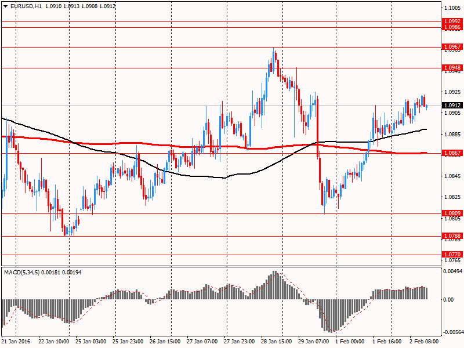The height and width of the screenshot is (348, 464).
Task: Click the 1 Feb 00:00 time label
Action: (349, 342)
